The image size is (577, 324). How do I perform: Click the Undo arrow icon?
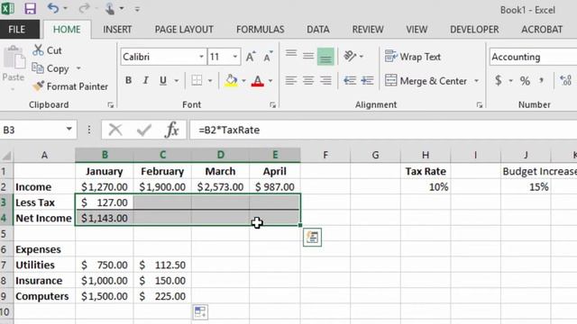53,8
